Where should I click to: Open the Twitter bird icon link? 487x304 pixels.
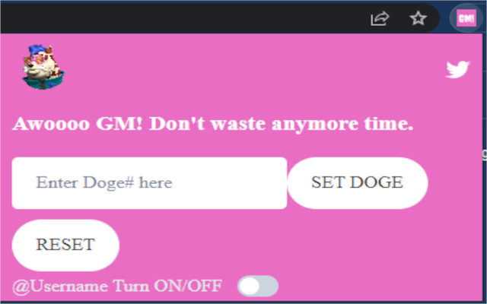pyautogui.click(x=457, y=69)
